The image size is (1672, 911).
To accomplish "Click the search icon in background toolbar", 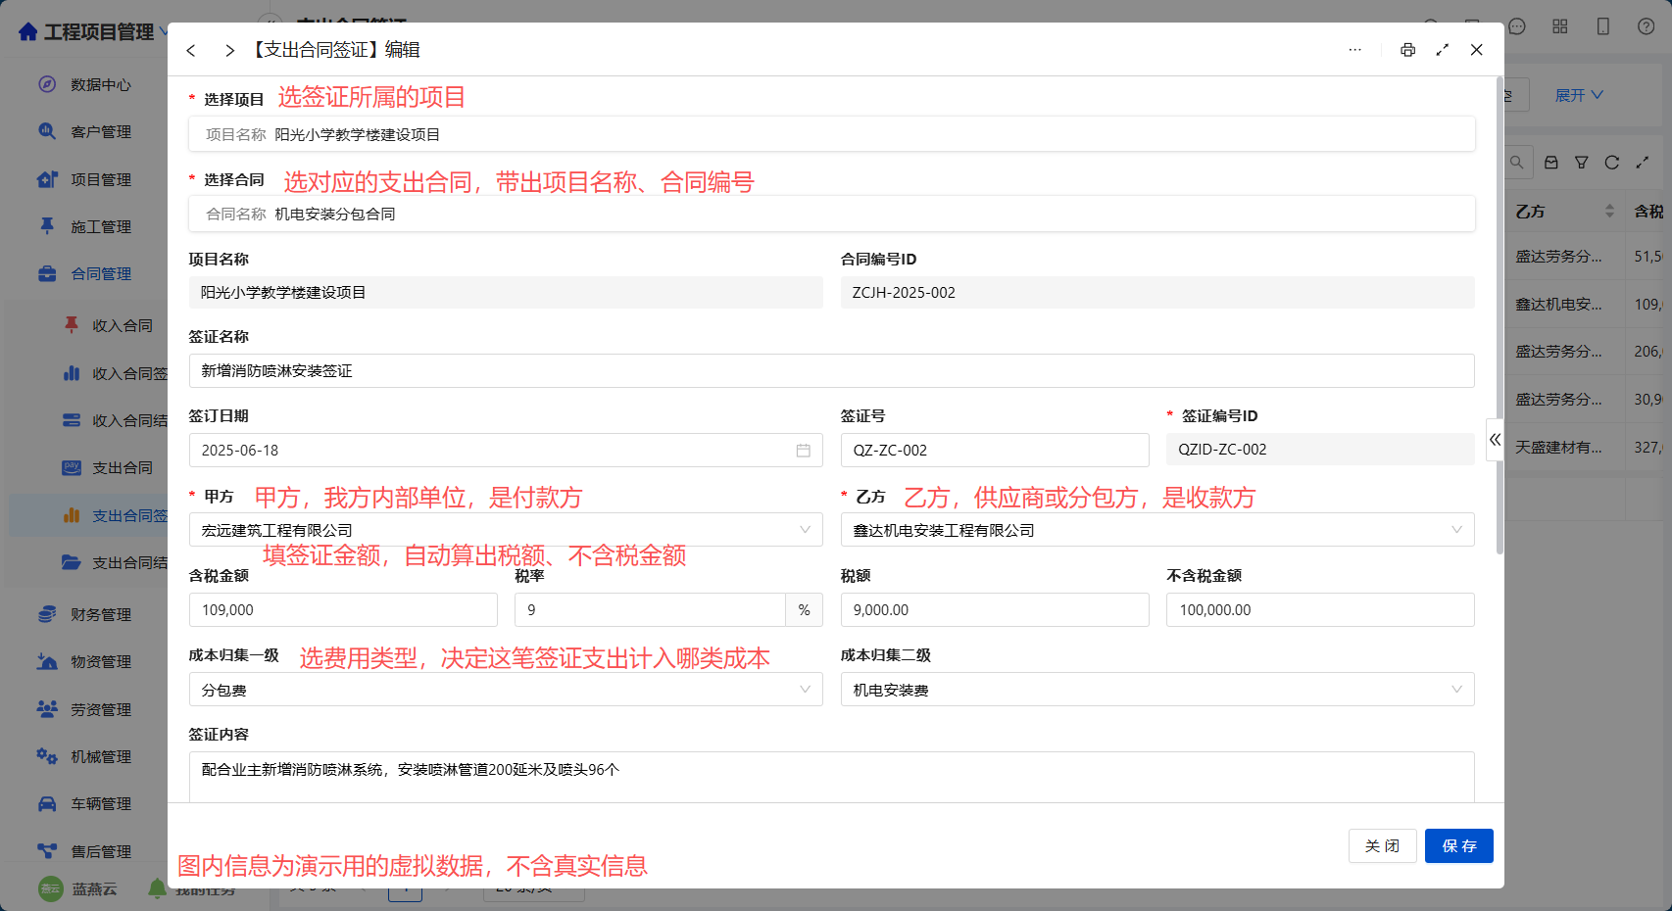I will point(1517,163).
